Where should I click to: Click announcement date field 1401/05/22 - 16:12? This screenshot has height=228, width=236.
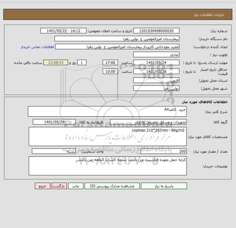(64, 31)
